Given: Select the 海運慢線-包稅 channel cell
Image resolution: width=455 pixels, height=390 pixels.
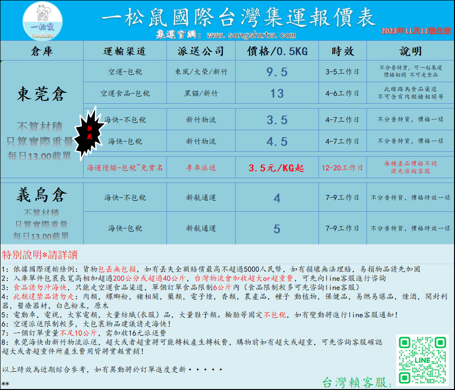Looking at the screenshot, I should [x=125, y=168].
